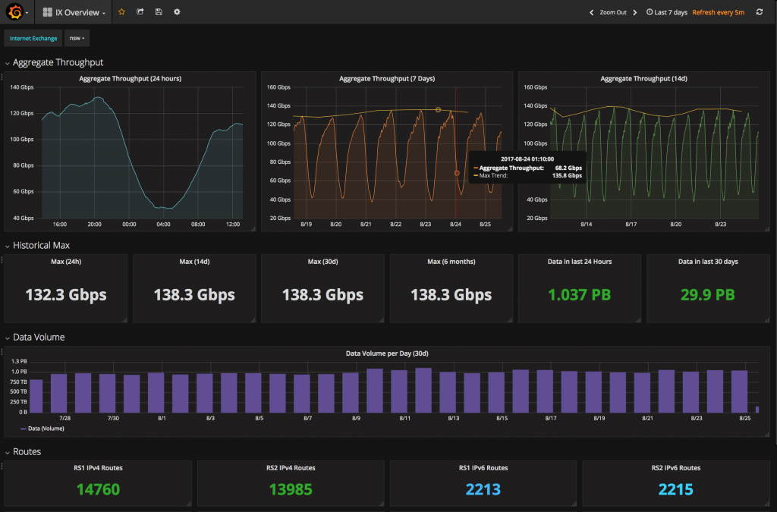
Task: Click the Zoom Out button
Action: pos(613,13)
